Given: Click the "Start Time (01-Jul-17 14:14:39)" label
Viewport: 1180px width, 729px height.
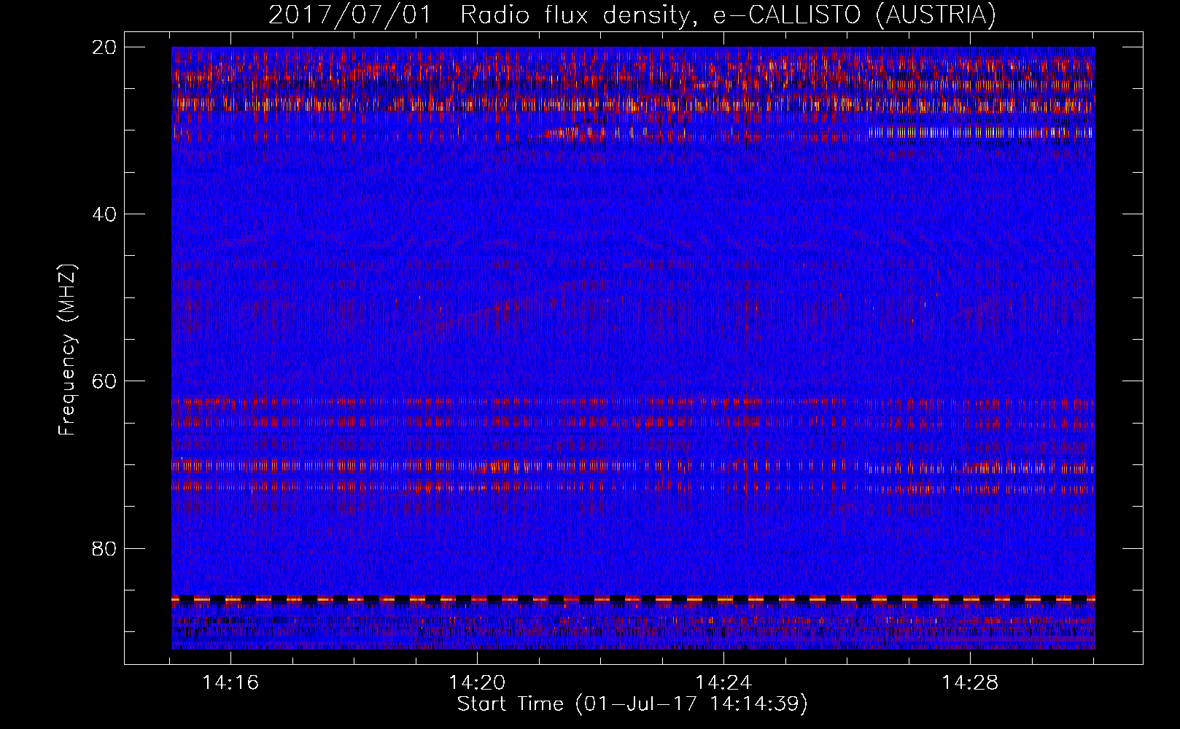Looking at the screenshot, I should pyautogui.click(x=632, y=704).
